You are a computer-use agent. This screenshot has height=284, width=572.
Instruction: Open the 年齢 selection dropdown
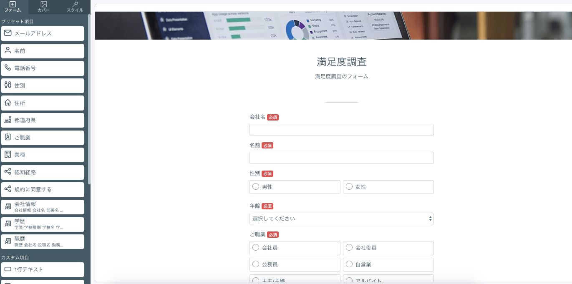point(341,219)
